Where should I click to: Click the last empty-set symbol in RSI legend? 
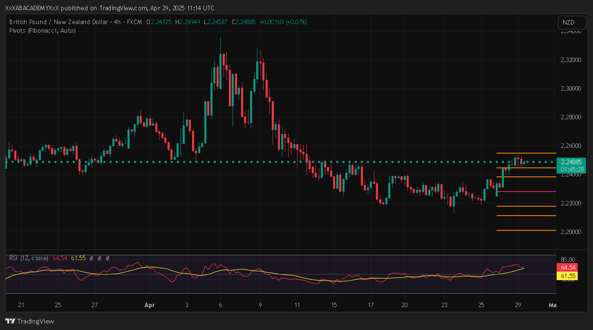pyautogui.click(x=107, y=258)
